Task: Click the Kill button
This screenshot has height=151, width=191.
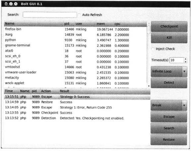Action: (x=169, y=38)
